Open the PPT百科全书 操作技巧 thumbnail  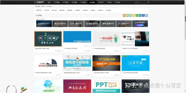tap(106, 86)
